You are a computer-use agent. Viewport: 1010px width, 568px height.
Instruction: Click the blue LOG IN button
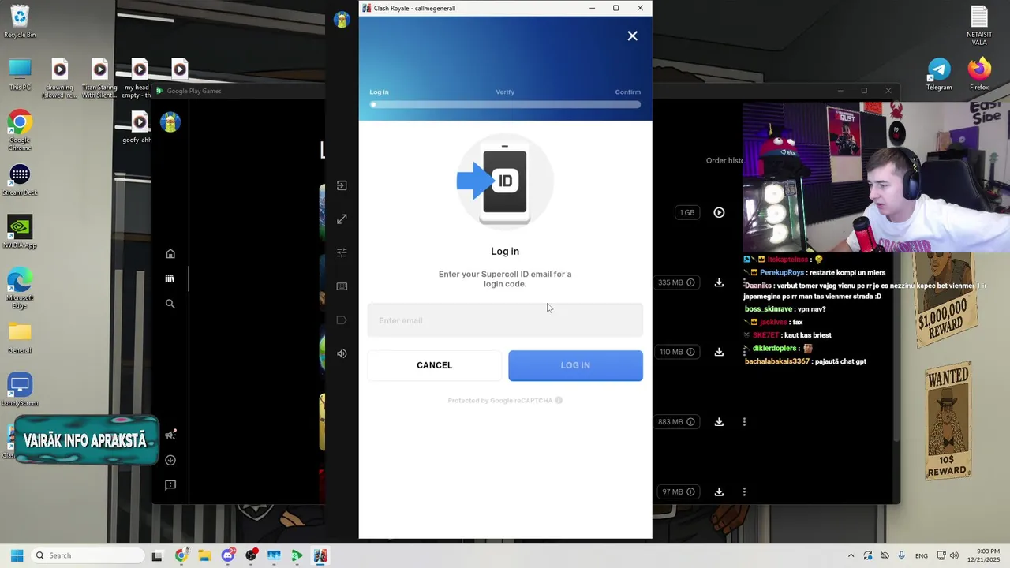[575, 365]
